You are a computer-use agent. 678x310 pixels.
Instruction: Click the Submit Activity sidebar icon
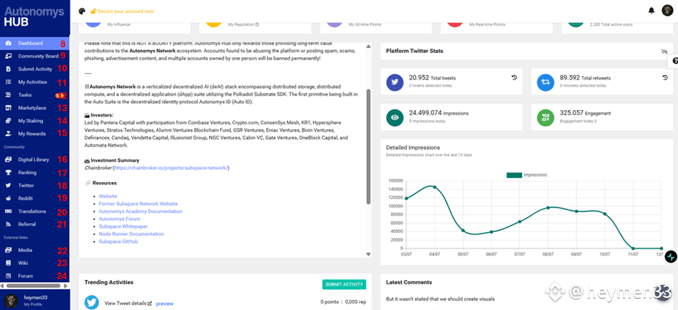pyautogui.click(x=8, y=69)
